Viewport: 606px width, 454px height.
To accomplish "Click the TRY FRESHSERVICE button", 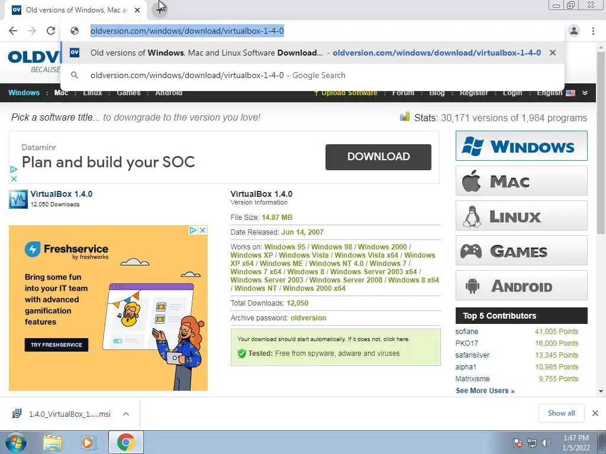I will click(56, 345).
